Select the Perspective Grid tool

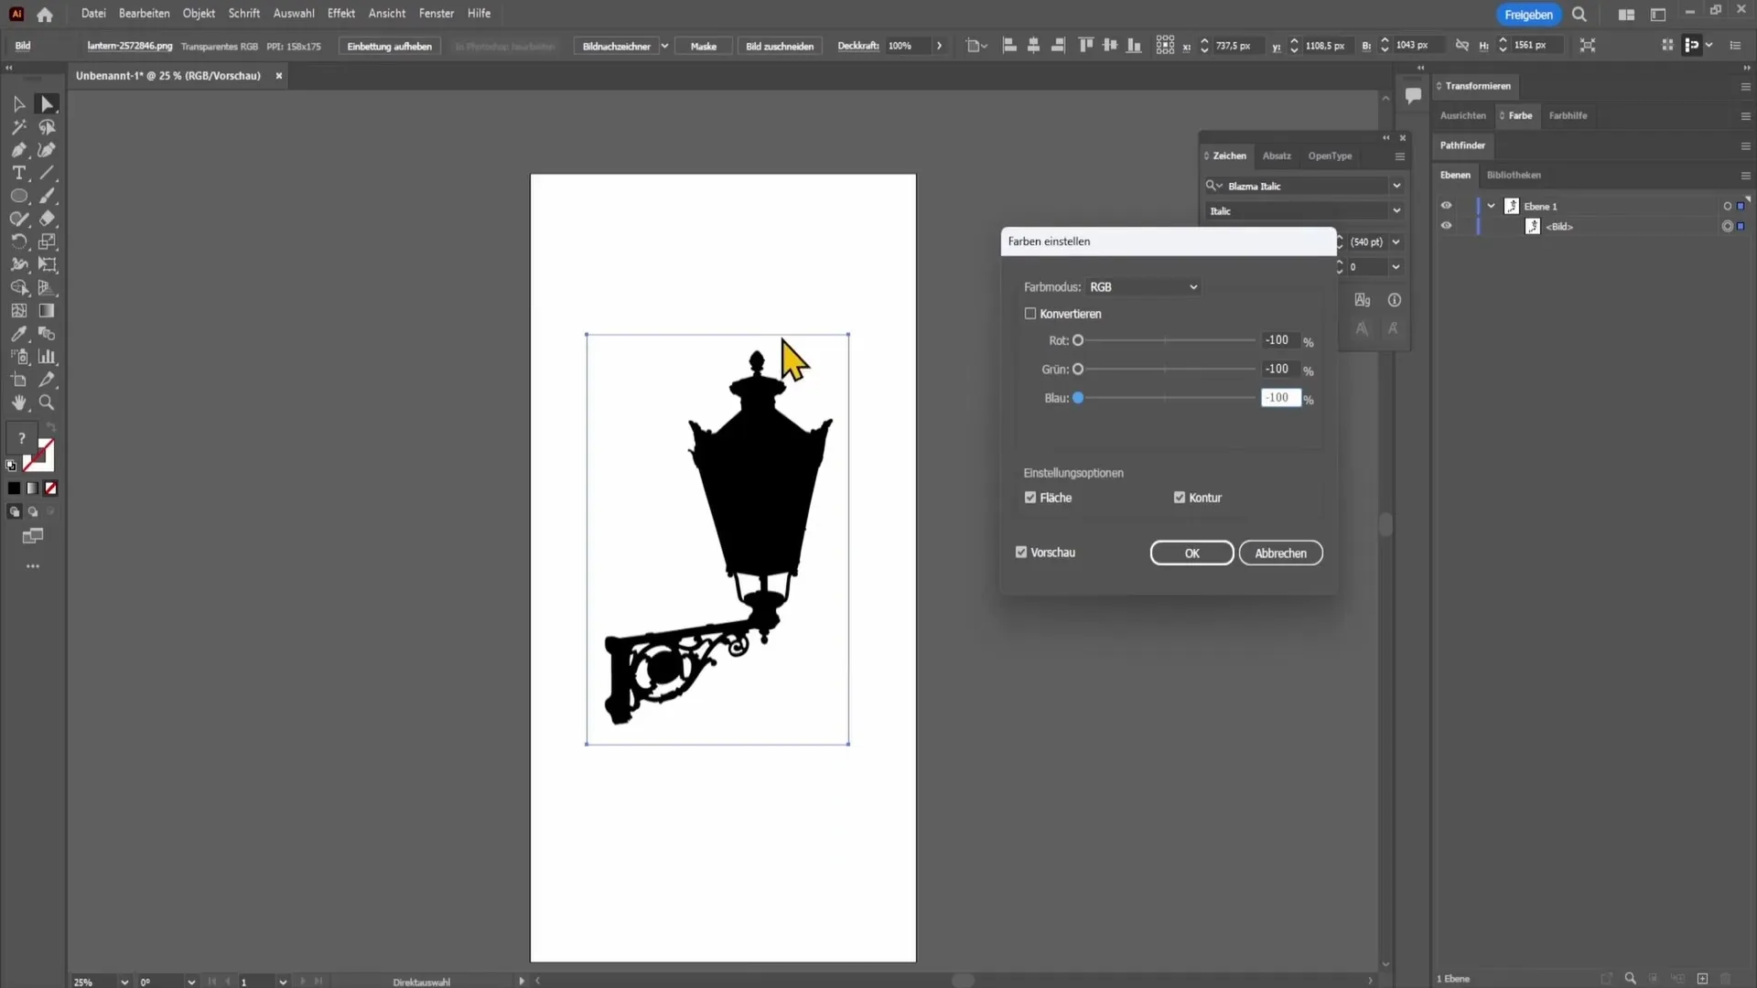coord(47,288)
